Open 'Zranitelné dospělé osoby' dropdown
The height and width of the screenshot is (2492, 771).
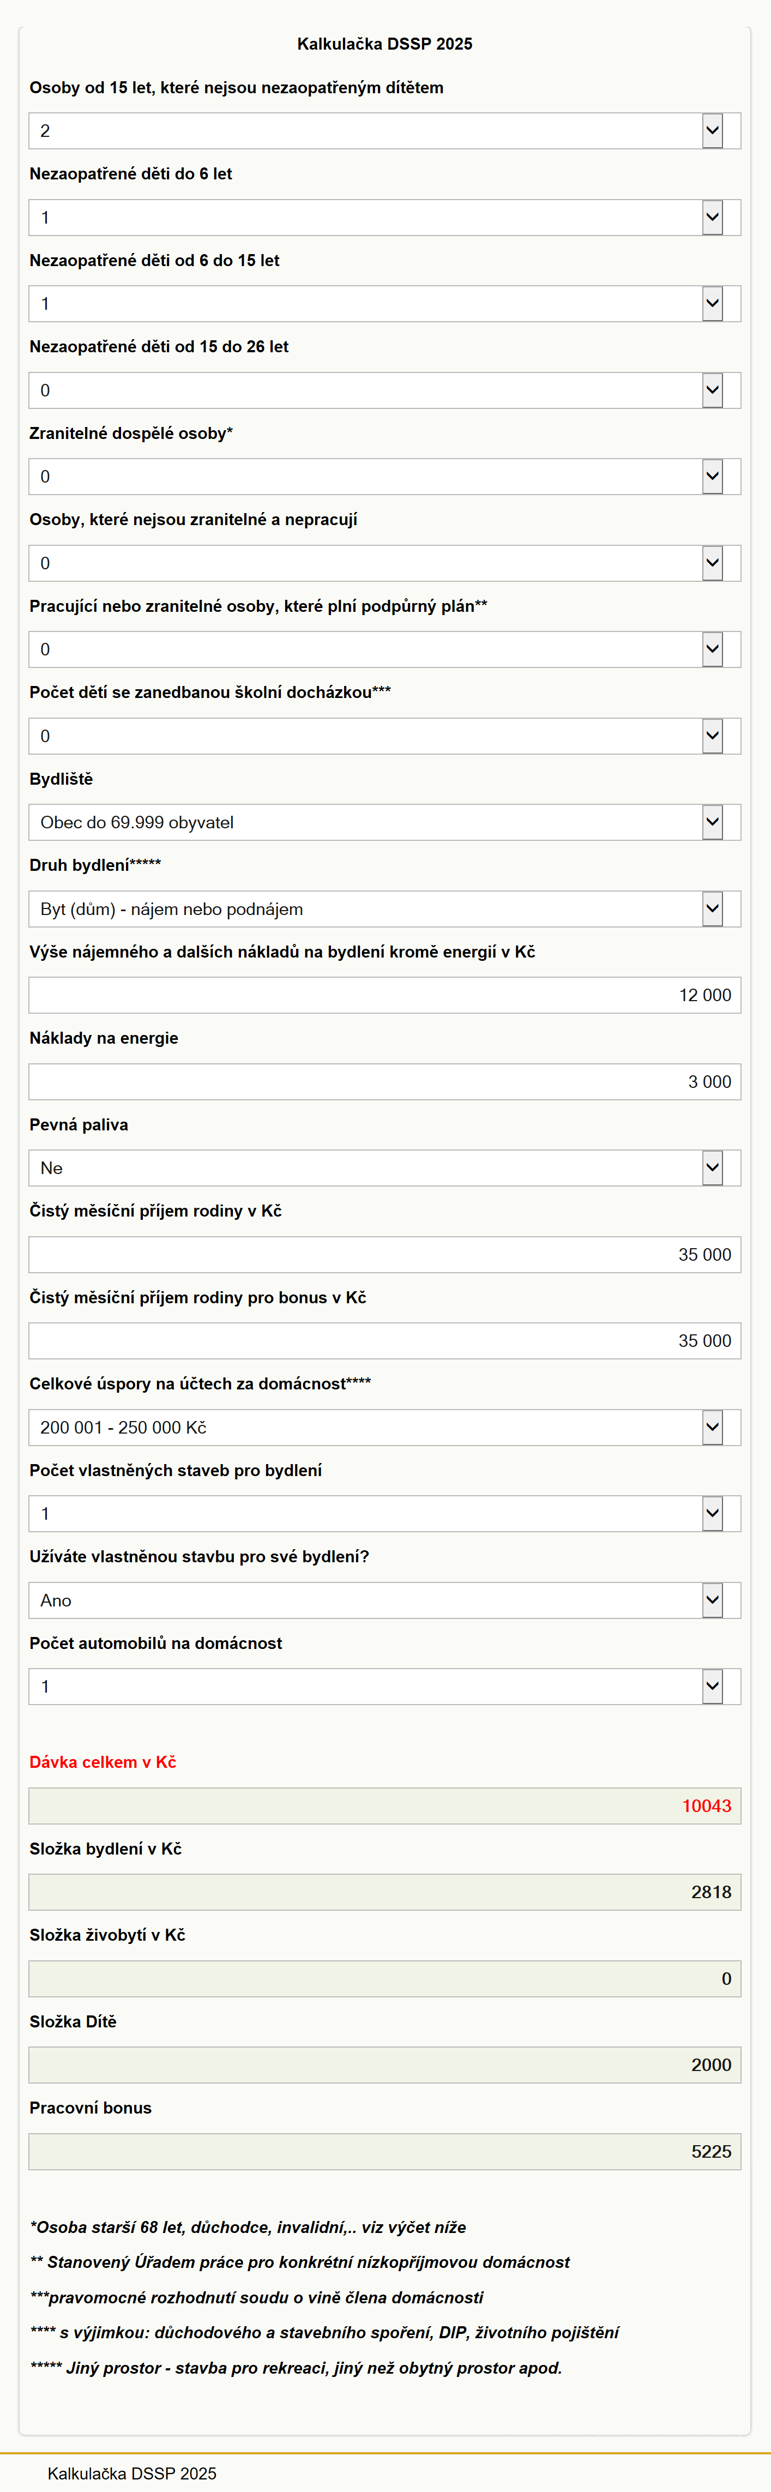pos(385,477)
